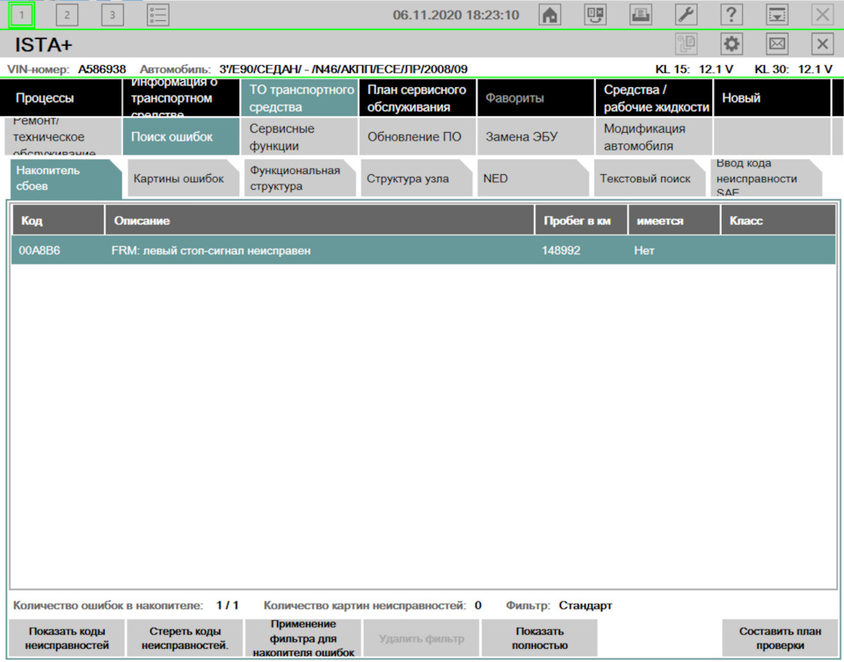Click Количество картин неисправностей count
The width and height of the screenshot is (844, 662).
click(x=373, y=606)
